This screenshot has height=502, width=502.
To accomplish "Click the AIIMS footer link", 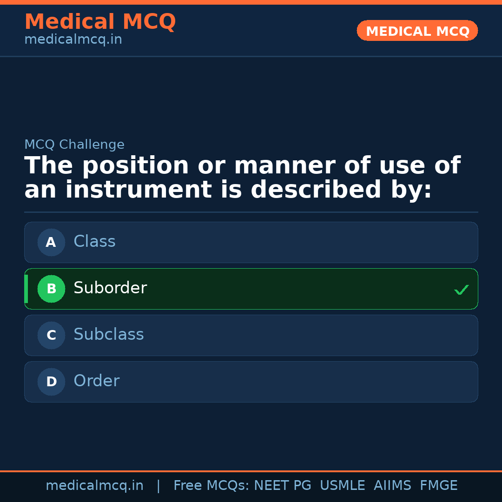I will pyautogui.click(x=393, y=485).
